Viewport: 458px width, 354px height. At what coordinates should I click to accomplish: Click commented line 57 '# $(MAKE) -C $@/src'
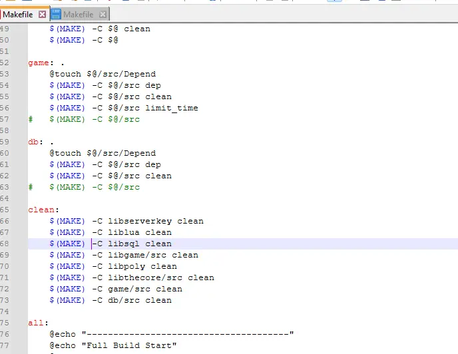(x=84, y=120)
